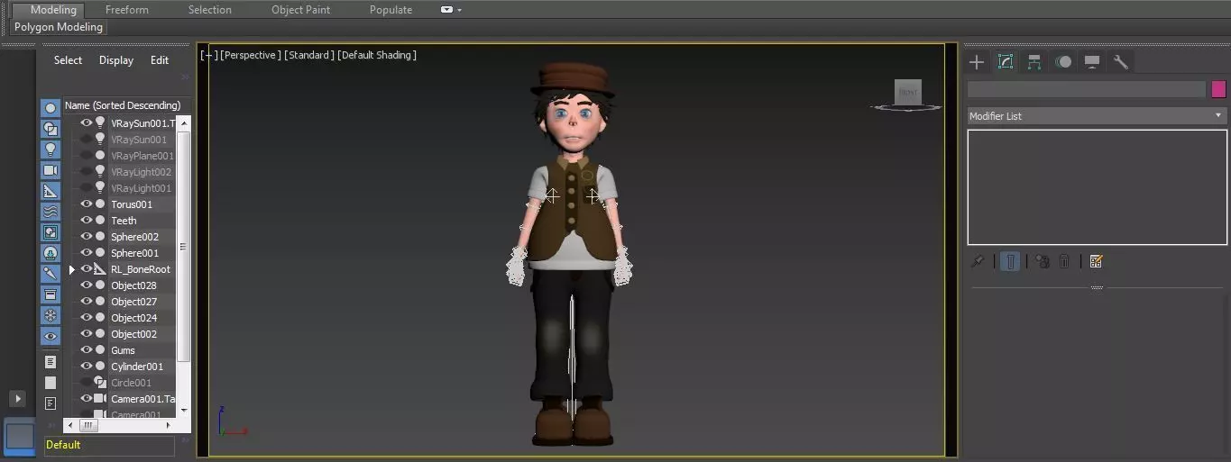Select Object024 in the list
1231x462 pixels.
tap(133, 318)
